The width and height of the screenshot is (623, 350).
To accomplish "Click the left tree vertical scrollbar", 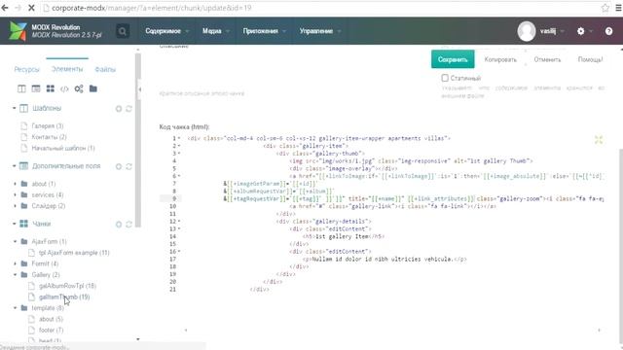I will point(138,140).
